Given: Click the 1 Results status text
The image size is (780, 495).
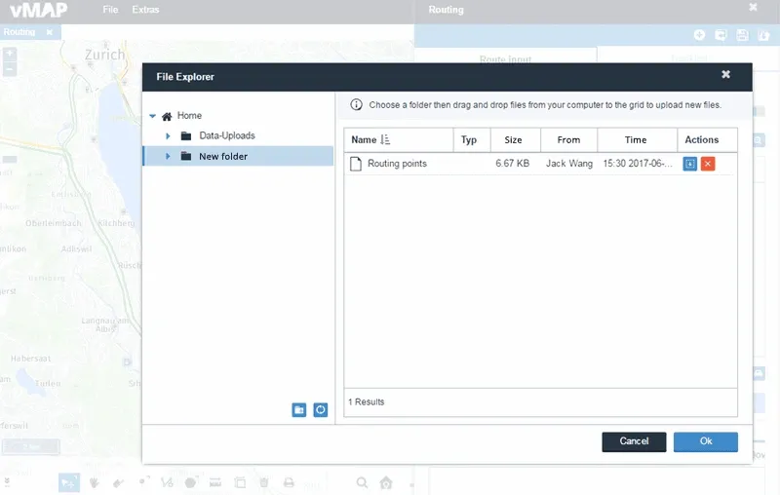Looking at the screenshot, I should tap(367, 401).
